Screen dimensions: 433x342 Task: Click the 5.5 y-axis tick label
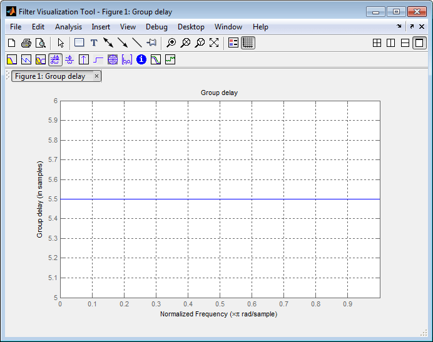(53, 199)
